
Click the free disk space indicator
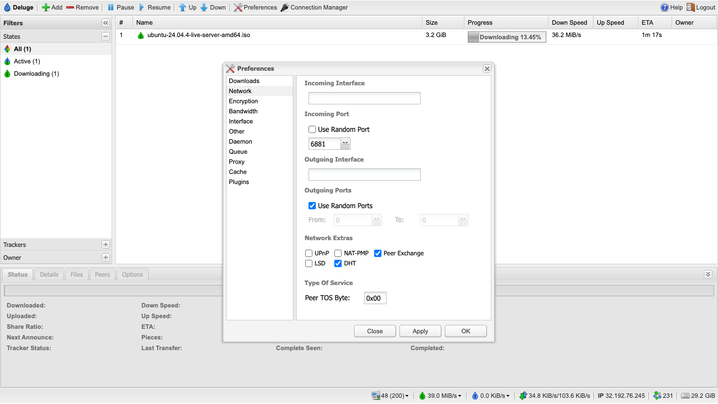[698, 396]
